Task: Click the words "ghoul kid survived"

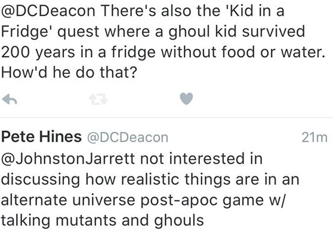Action: (237, 32)
